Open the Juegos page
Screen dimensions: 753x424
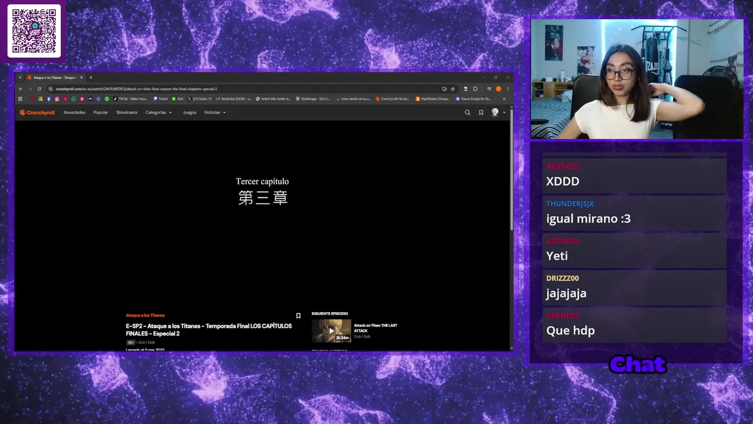(189, 112)
